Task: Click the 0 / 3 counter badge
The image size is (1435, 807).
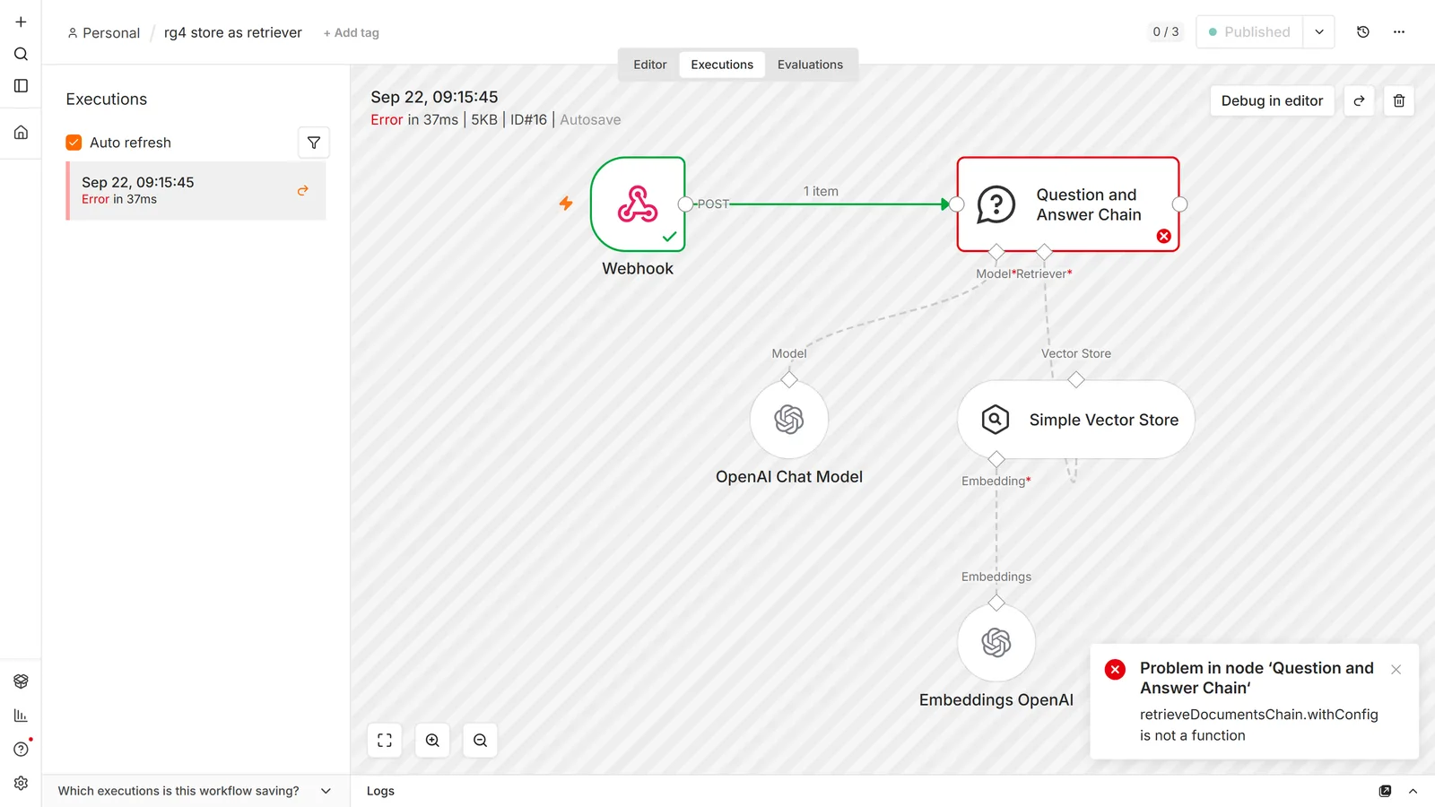Action: tap(1166, 32)
